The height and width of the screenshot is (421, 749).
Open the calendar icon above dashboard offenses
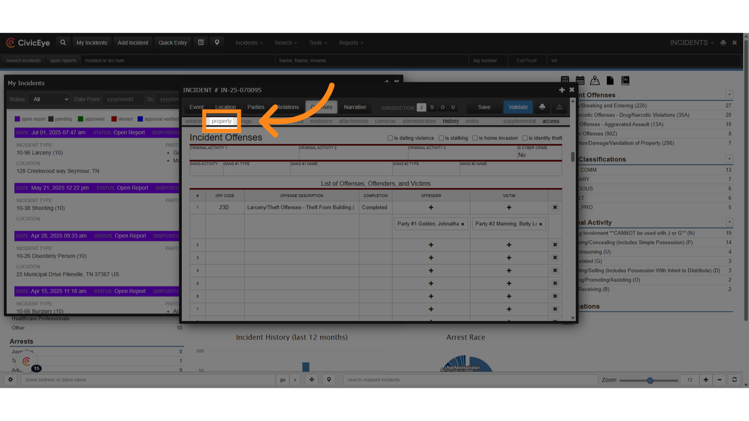click(x=580, y=80)
